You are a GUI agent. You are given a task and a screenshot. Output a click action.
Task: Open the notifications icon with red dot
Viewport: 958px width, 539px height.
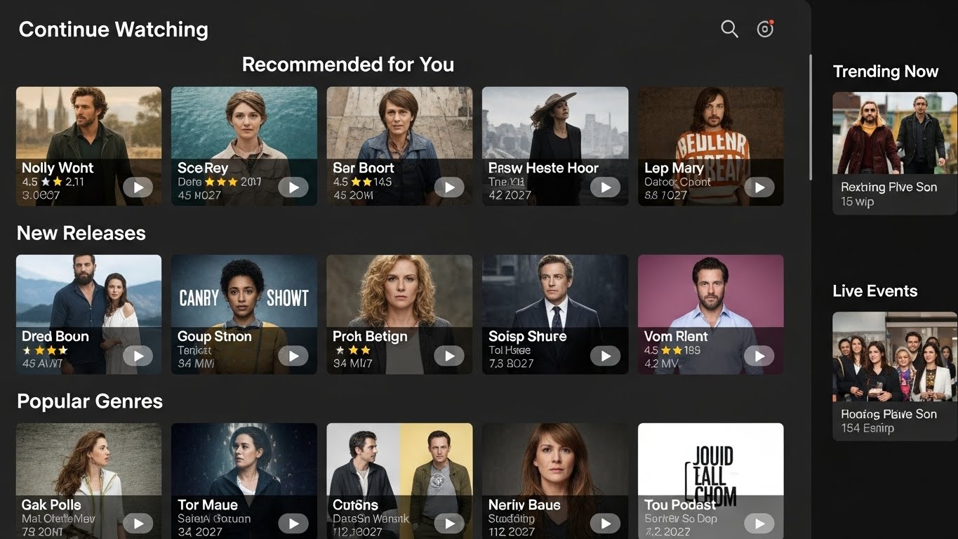765,29
